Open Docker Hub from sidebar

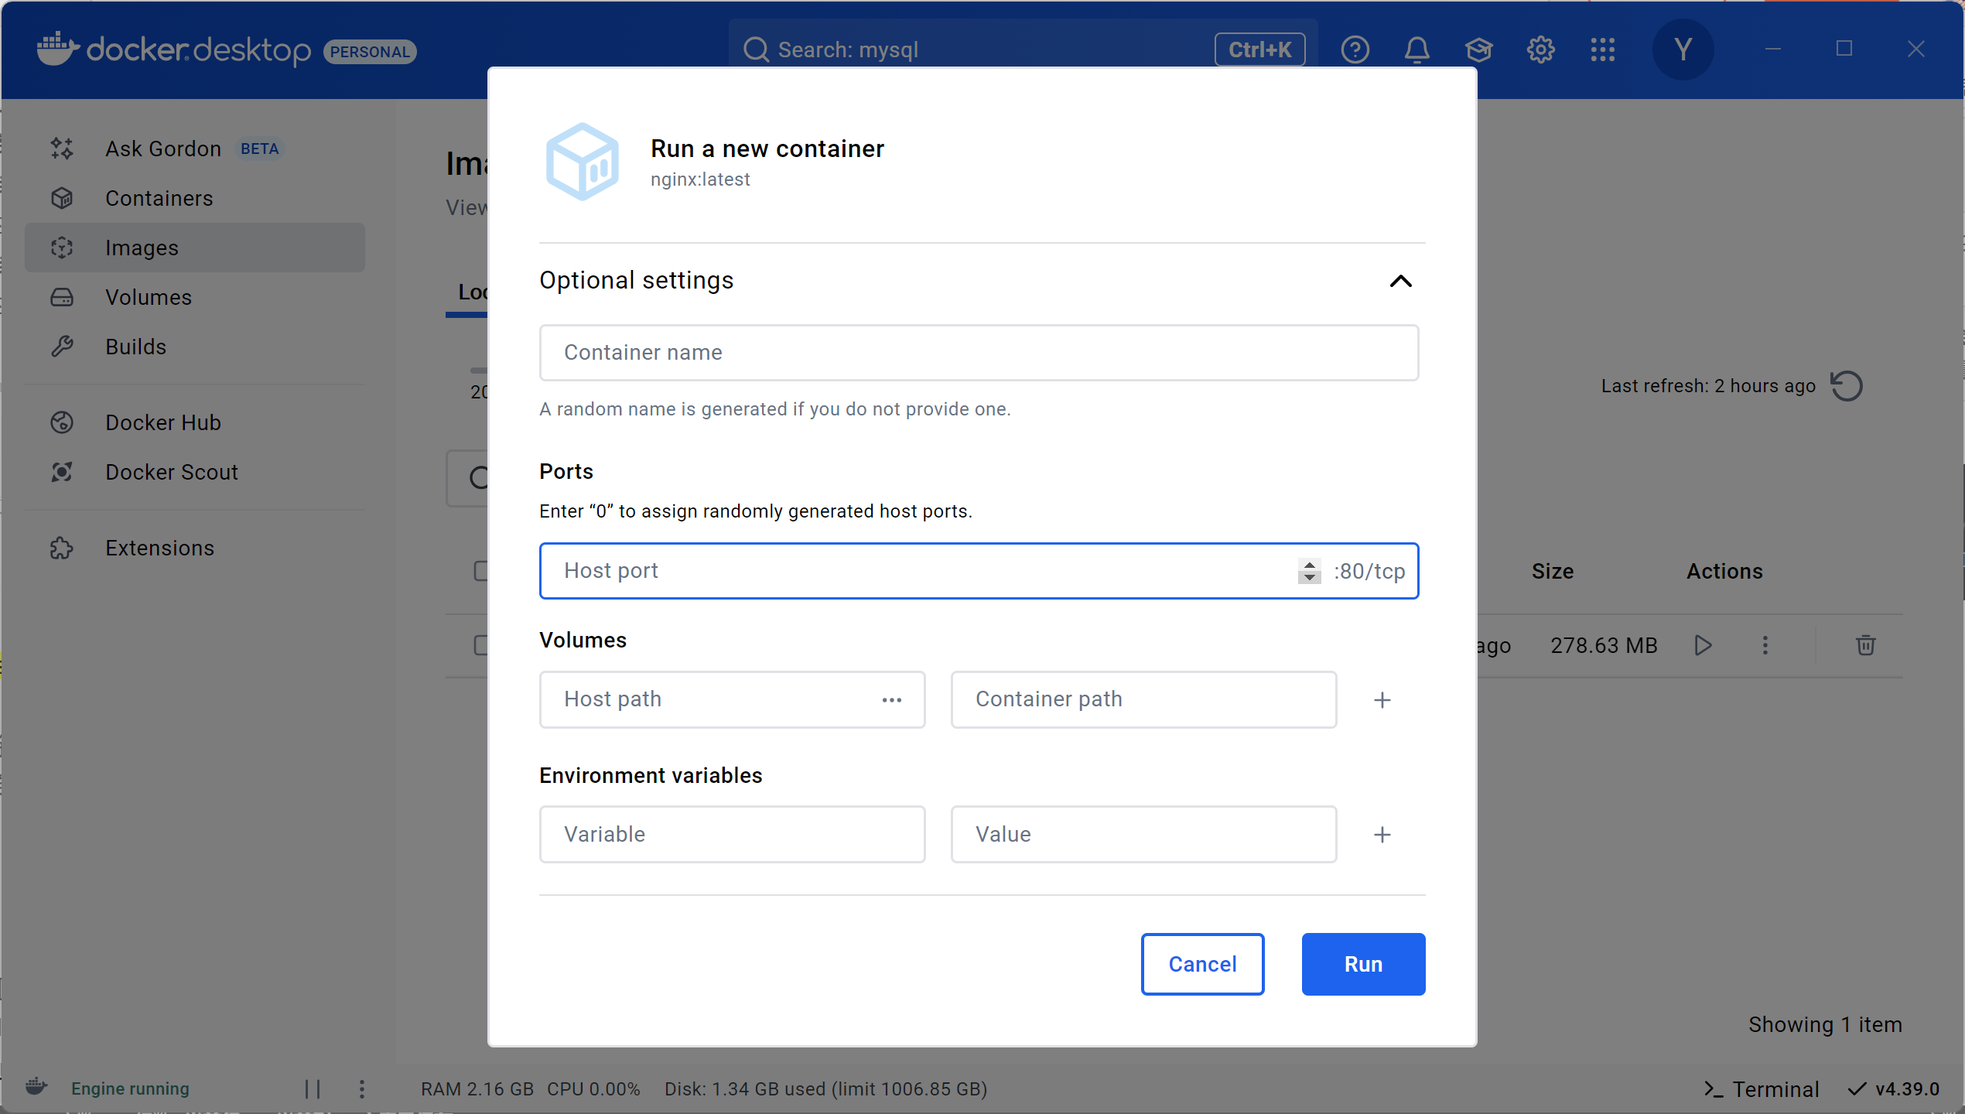coord(162,423)
